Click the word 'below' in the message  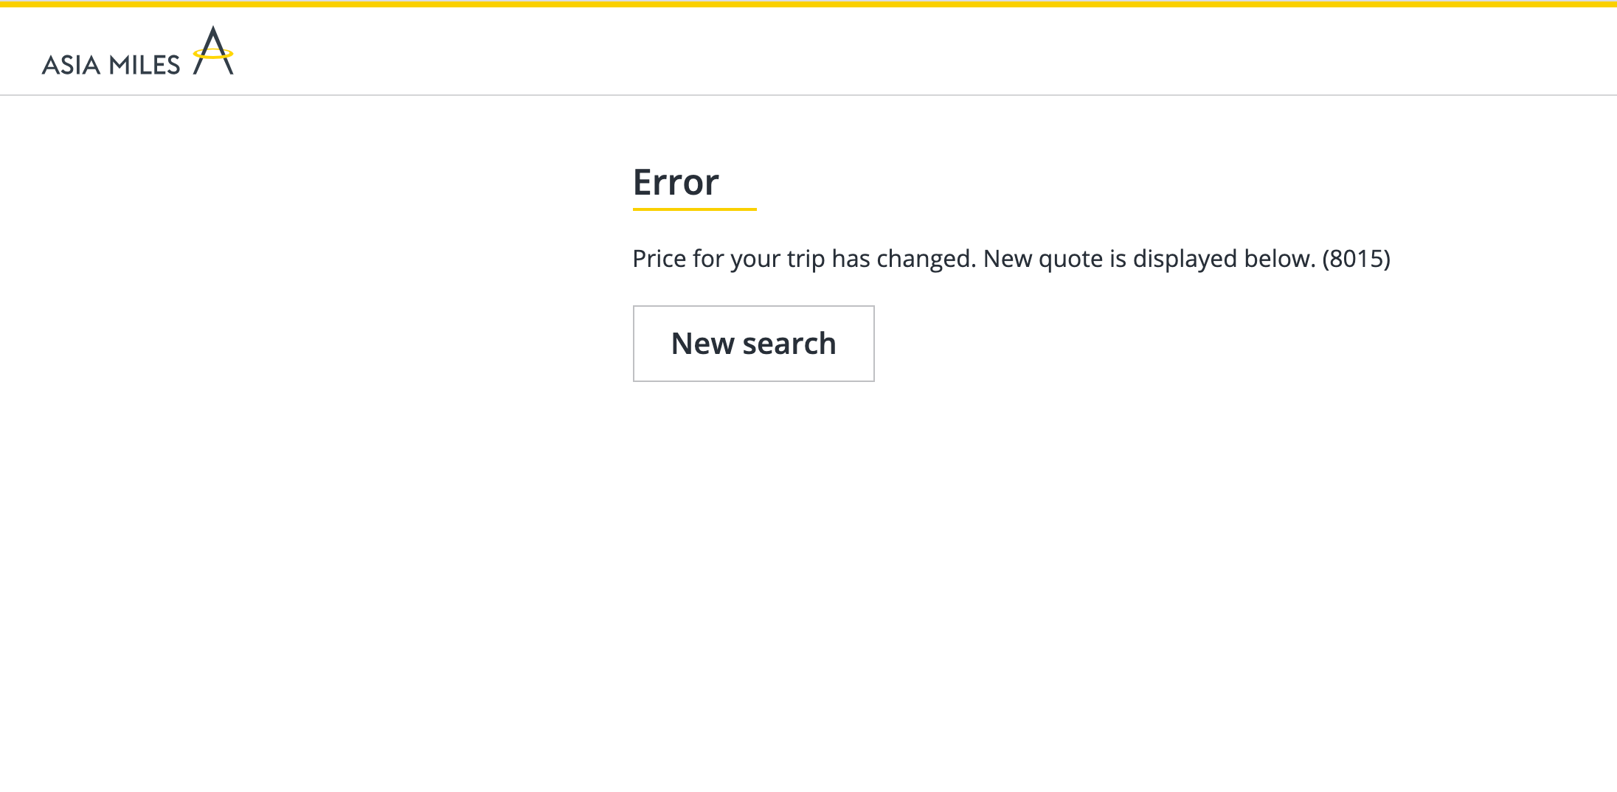pos(1280,259)
